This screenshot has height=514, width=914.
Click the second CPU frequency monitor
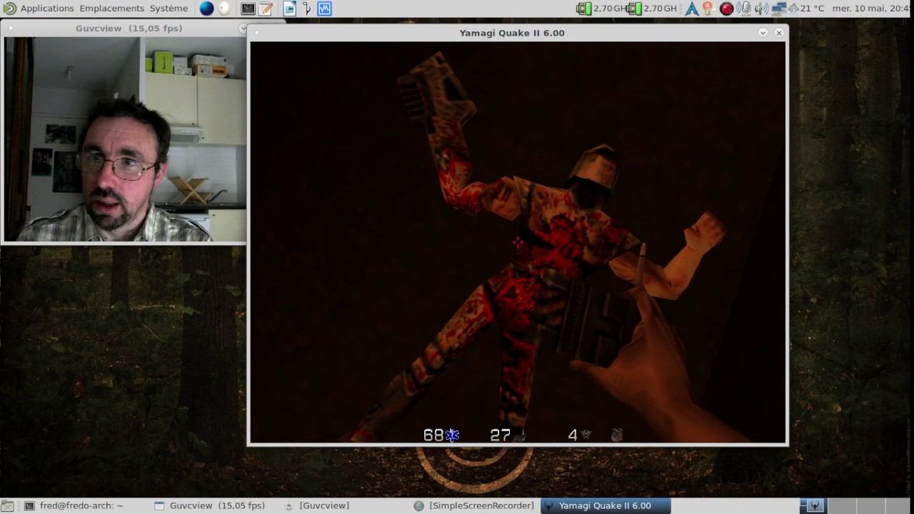pos(651,9)
